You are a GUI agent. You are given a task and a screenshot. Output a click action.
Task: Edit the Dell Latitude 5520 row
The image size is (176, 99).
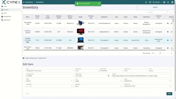point(172,23)
